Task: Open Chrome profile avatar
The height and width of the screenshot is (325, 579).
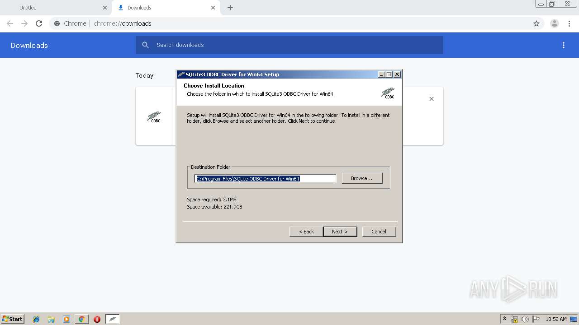Action: point(555,23)
